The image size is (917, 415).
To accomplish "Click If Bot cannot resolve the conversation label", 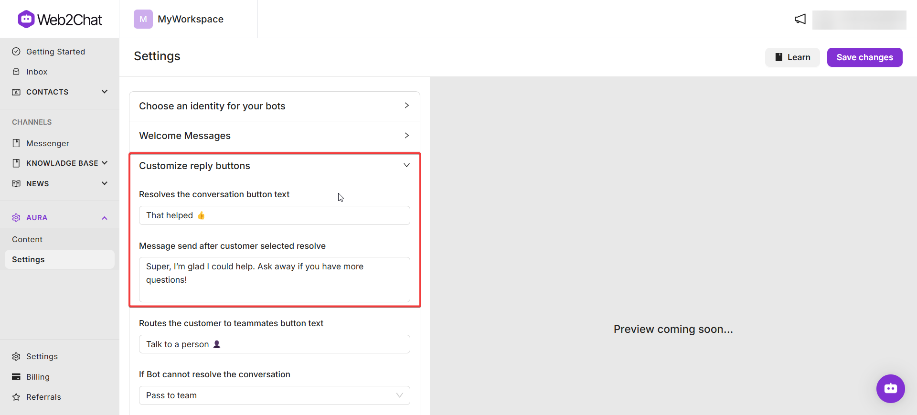I will click(x=214, y=374).
